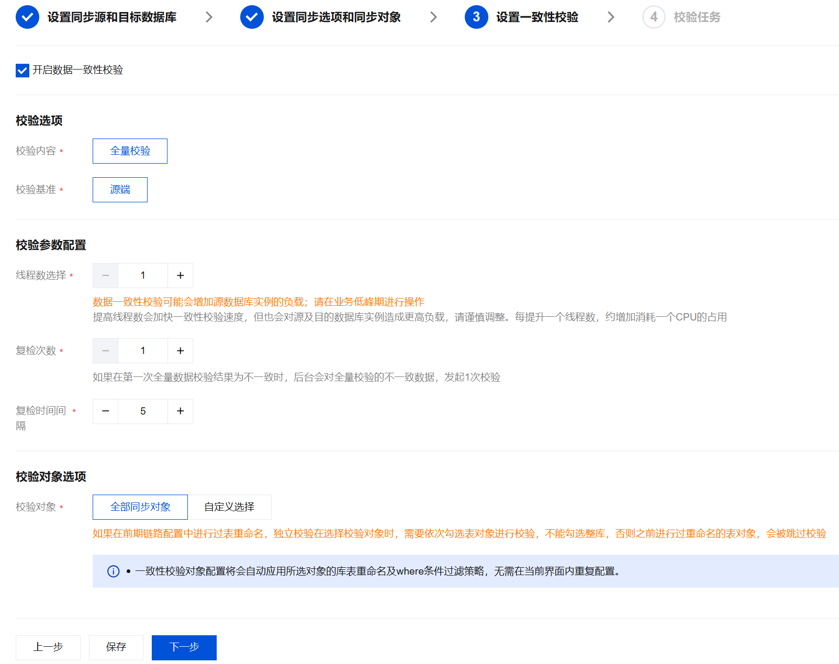Screen dimensions: 839x664
Task: Click the 校验对象 field label
Action: (x=36, y=507)
